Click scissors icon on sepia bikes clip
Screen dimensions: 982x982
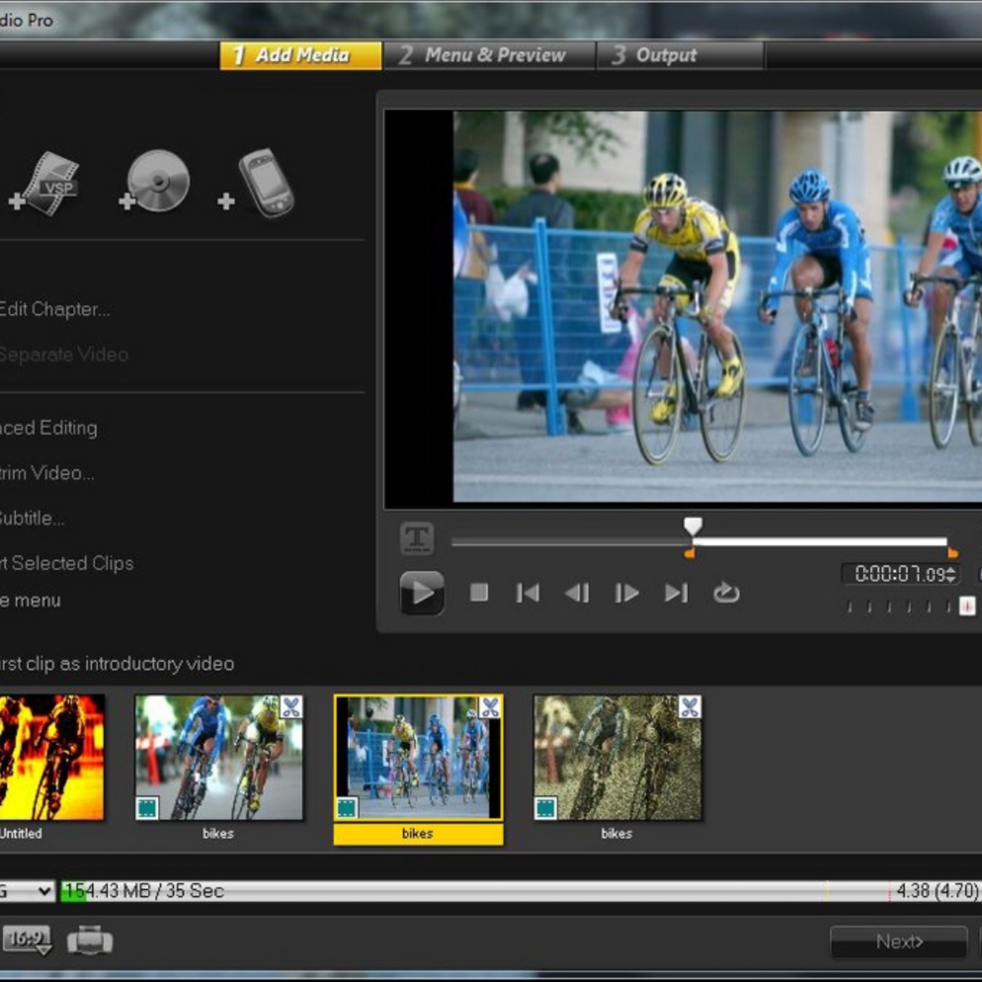[x=690, y=706]
